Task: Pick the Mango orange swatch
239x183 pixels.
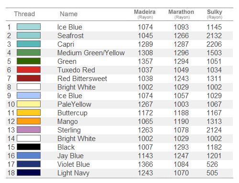Action: (x=29, y=121)
